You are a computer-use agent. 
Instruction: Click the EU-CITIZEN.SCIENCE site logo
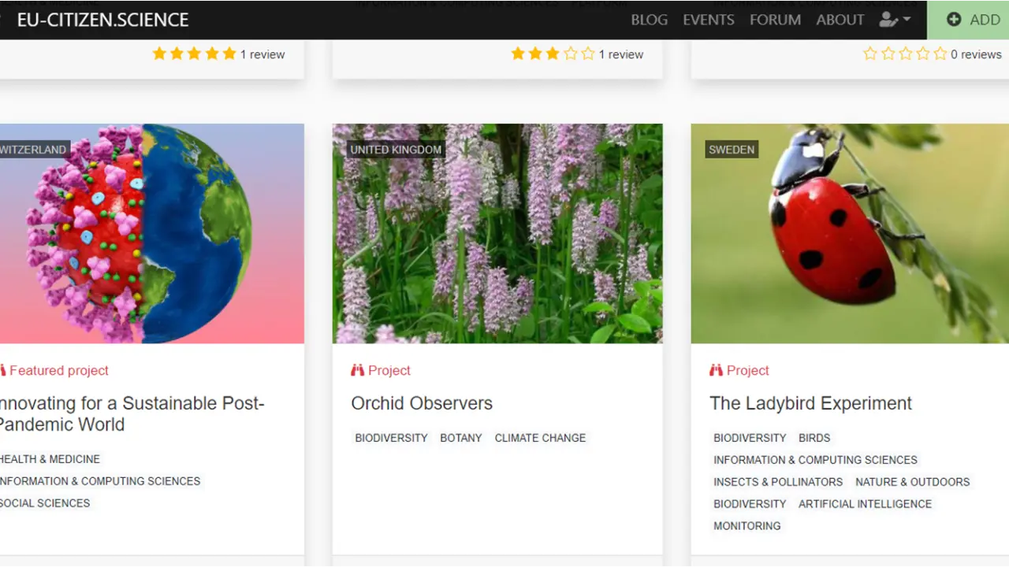102,20
